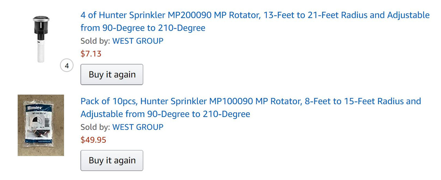441x180 pixels.
Task: Open the '4 of Hunter Sprinkler MP200090' title link
Action: coord(255,21)
